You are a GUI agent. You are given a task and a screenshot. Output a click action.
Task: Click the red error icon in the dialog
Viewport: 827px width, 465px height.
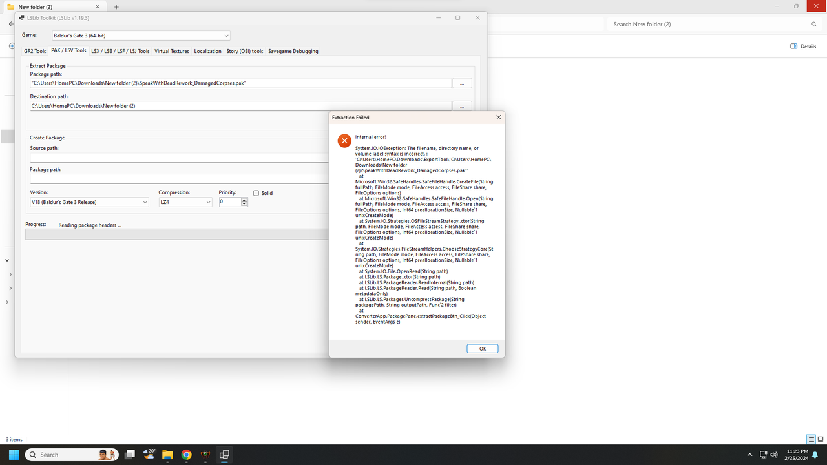(x=344, y=141)
